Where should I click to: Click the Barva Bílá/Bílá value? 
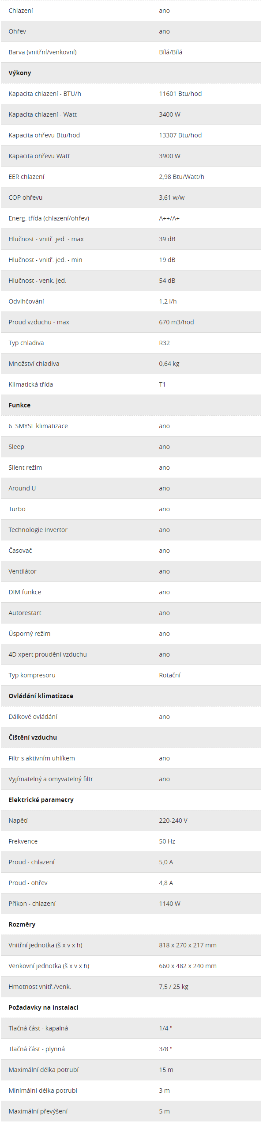[x=170, y=52]
